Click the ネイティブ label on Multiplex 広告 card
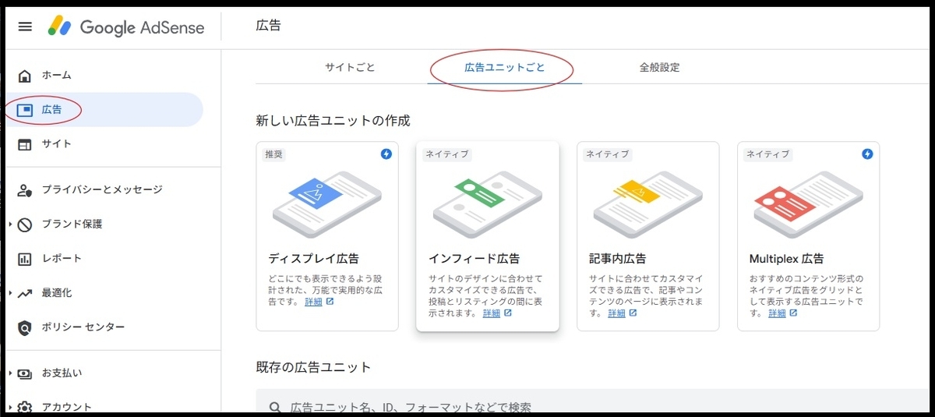 click(768, 154)
